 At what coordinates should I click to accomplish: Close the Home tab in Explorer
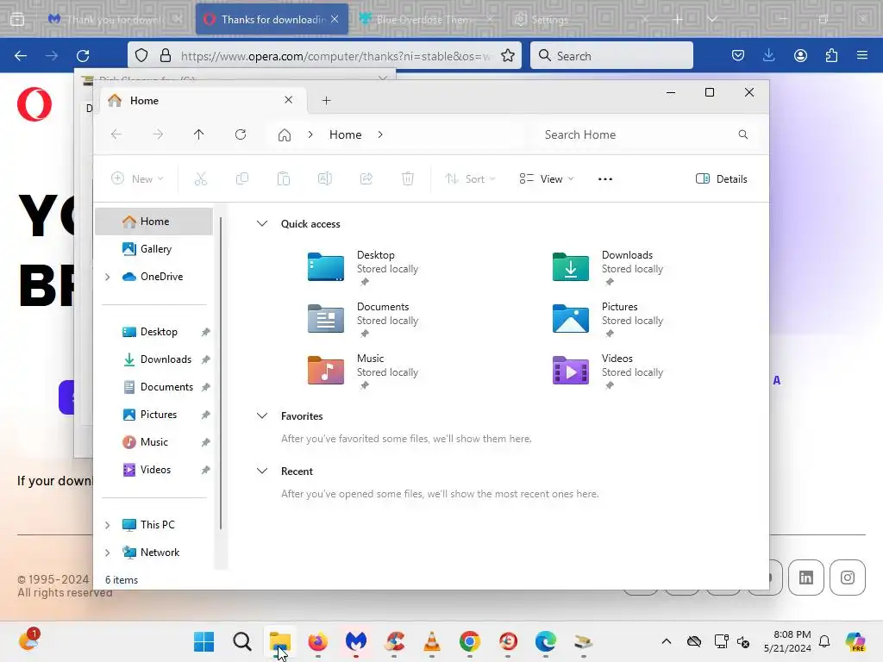coord(288,100)
